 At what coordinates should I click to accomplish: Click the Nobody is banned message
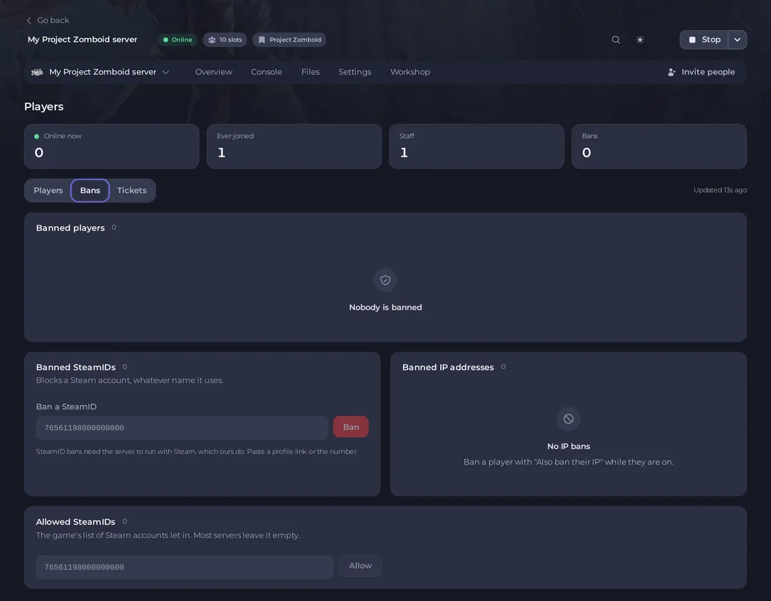coord(385,307)
